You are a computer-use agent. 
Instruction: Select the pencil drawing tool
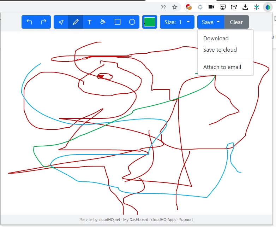pyautogui.click(x=76, y=22)
